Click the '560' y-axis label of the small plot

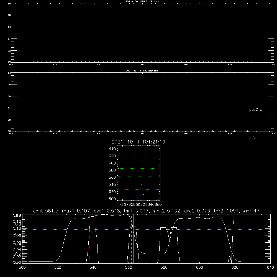tap(112, 177)
